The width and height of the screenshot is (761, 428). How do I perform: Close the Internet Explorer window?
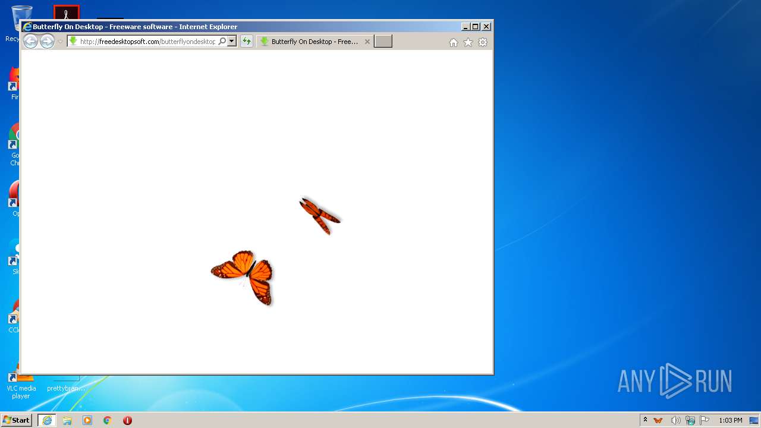click(486, 27)
